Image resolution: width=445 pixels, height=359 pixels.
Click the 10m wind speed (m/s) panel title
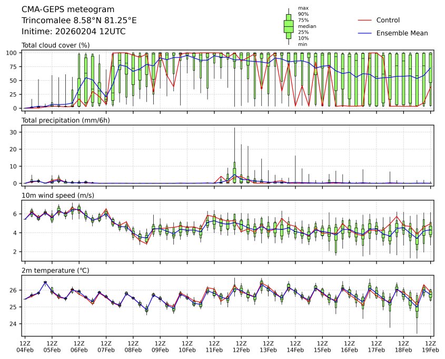58,196
